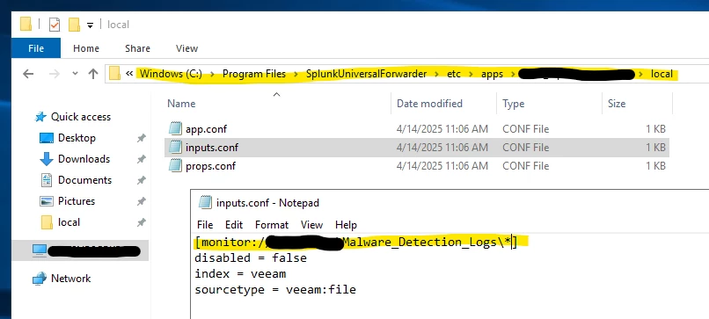
Task: Switch to the View ribbon tab
Action: [x=186, y=48]
